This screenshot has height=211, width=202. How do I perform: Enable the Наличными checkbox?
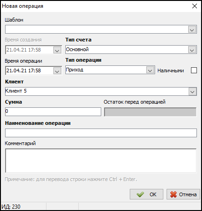click(194, 70)
